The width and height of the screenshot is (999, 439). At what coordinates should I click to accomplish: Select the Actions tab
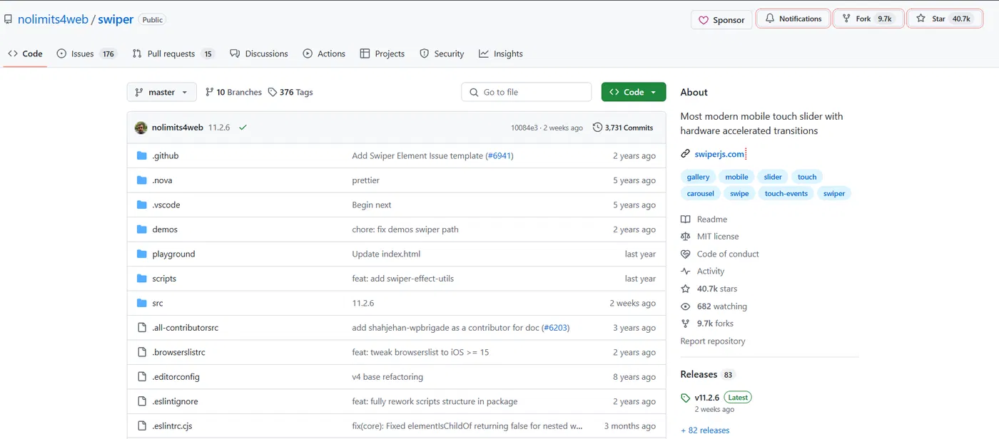[324, 53]
